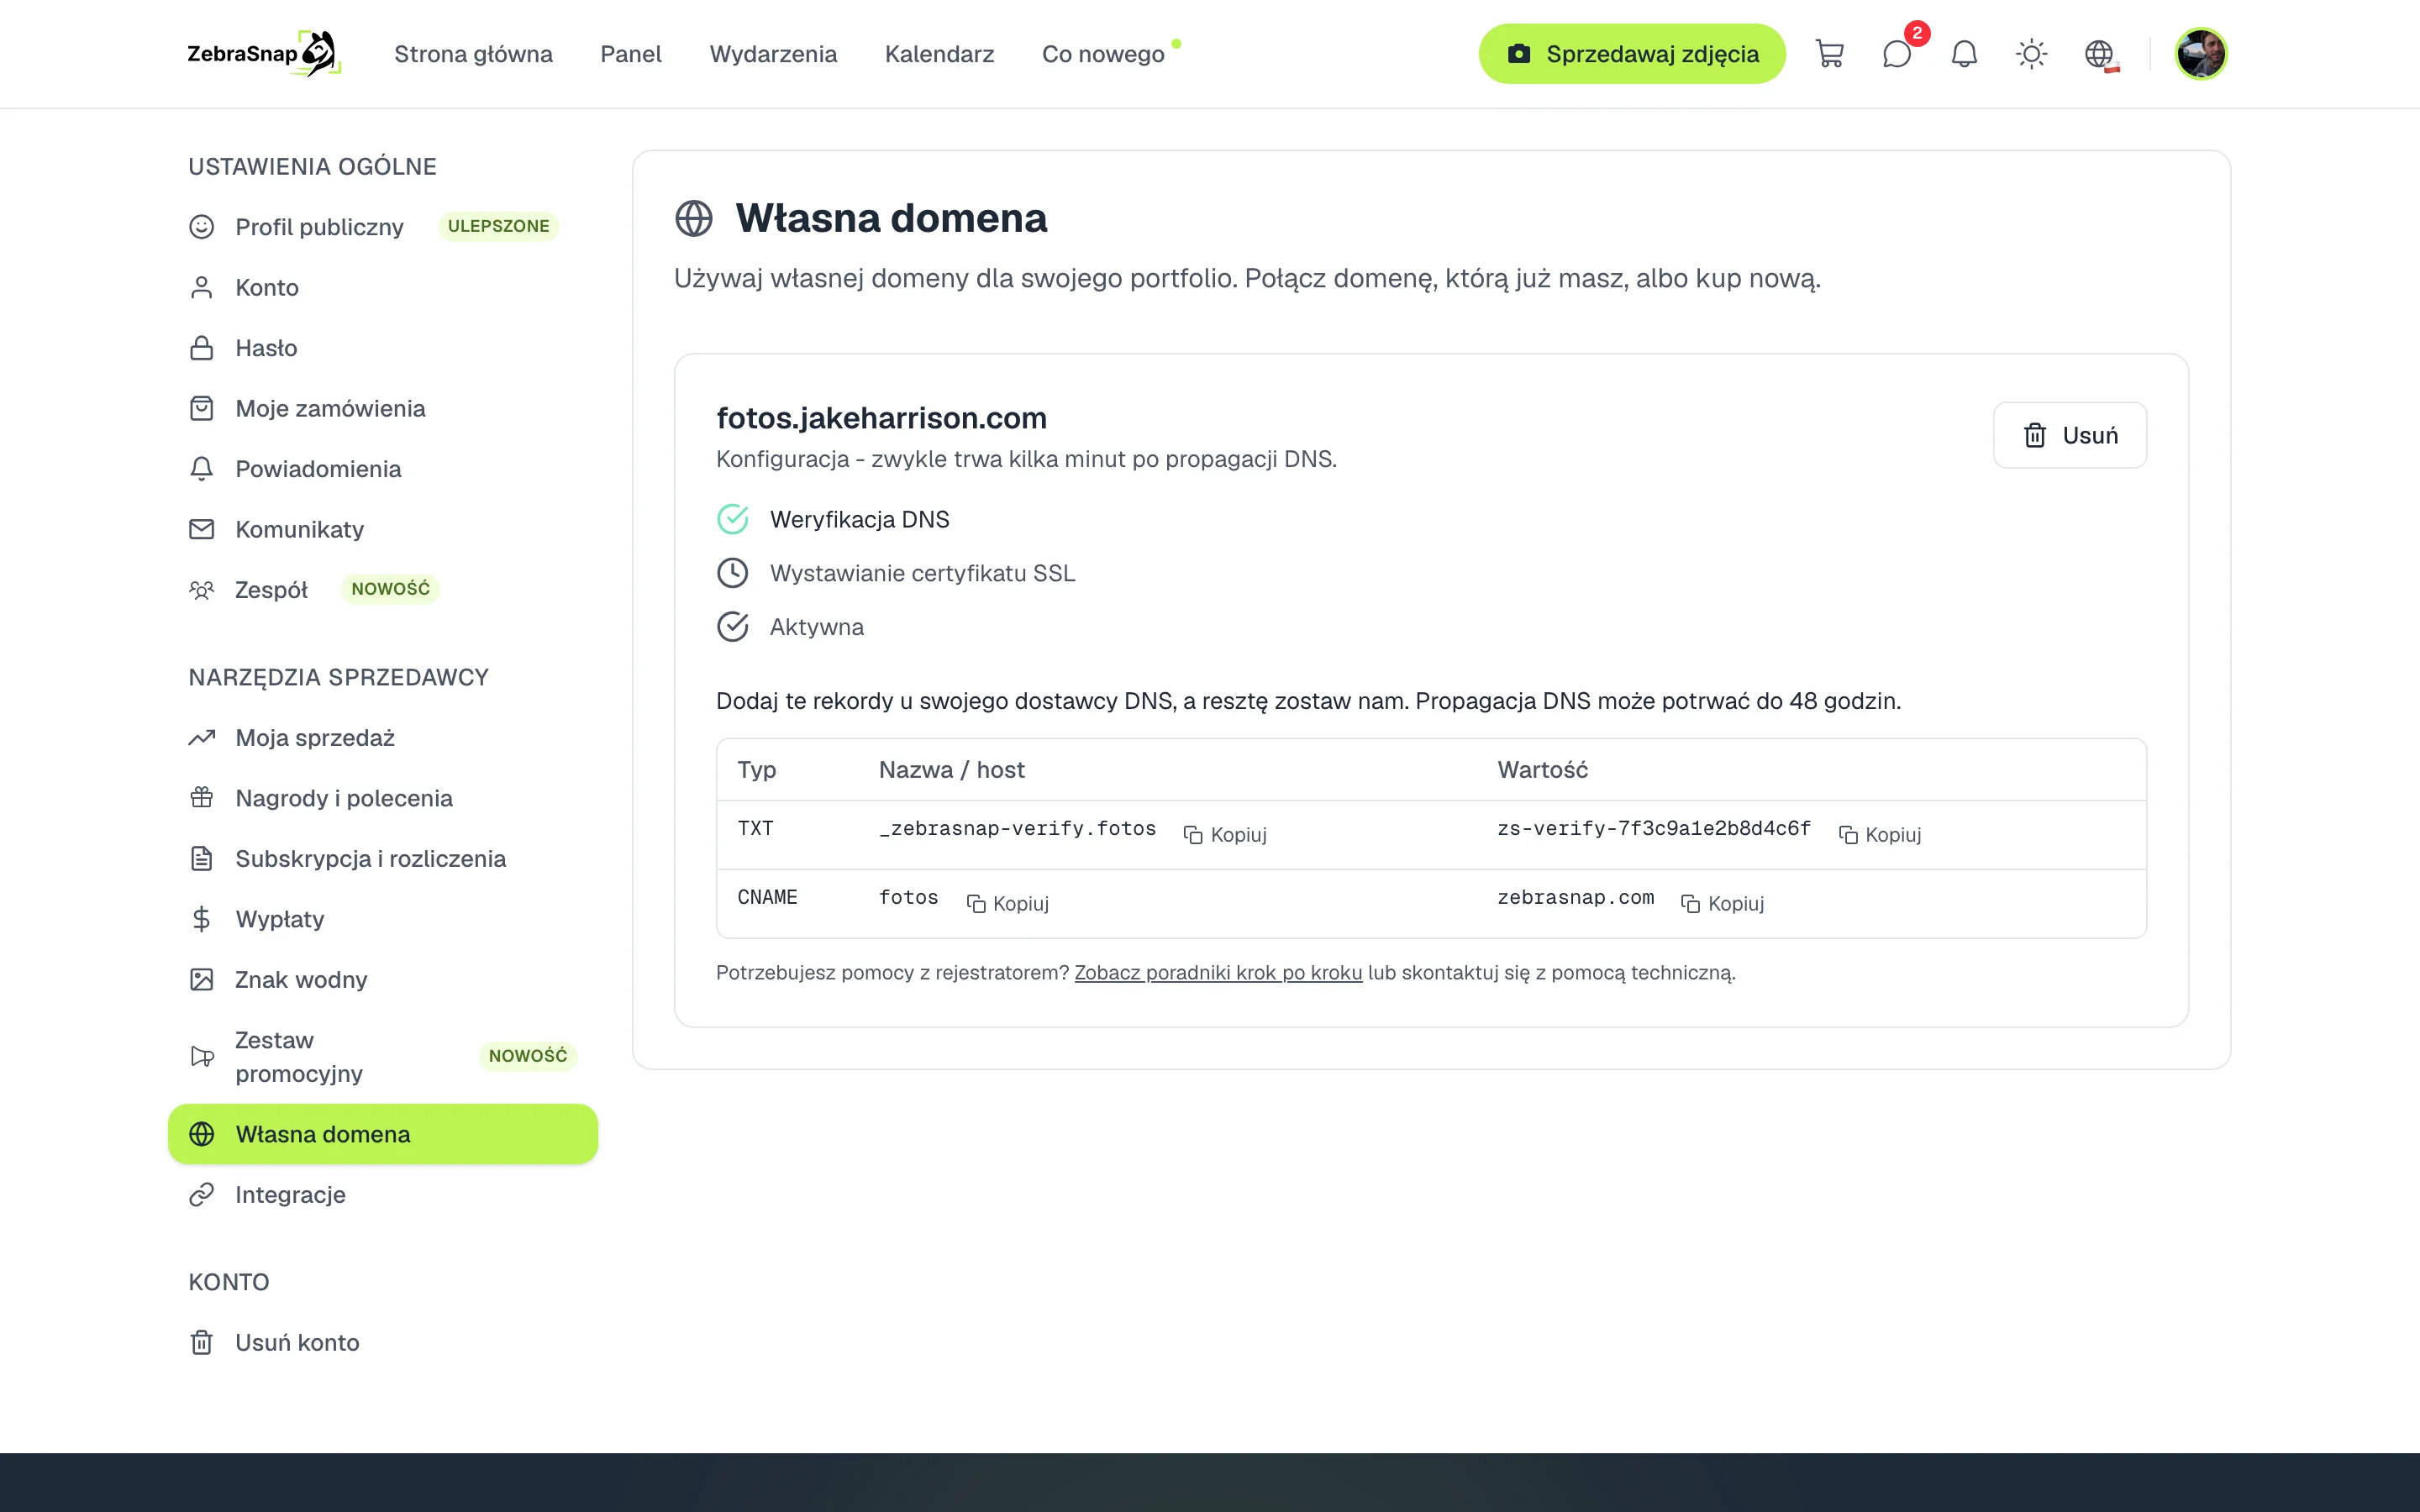2420x1512 pixels.
Task: Open Profil publiczny settings
Action: [383, 227]
